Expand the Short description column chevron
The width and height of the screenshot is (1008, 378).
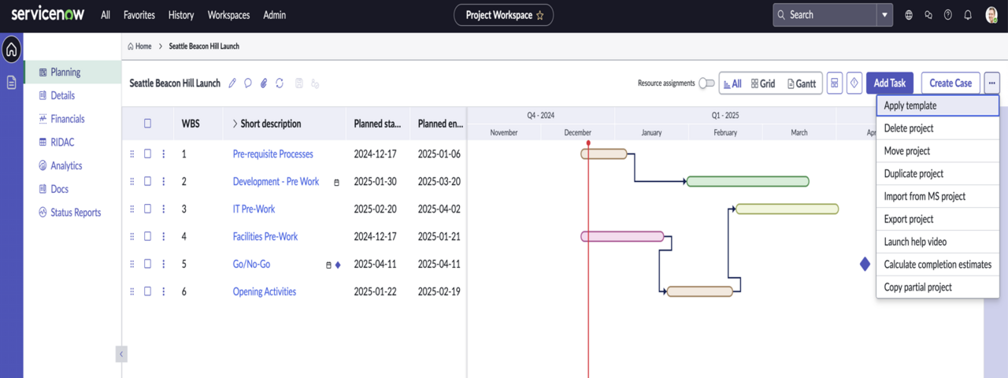[235, 124]
